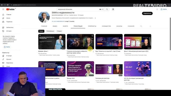Select the Популярные sort chip
Image resolution: width=171 pixels, height=96 pixels.
pyautogui.click(x=50, y=31)
